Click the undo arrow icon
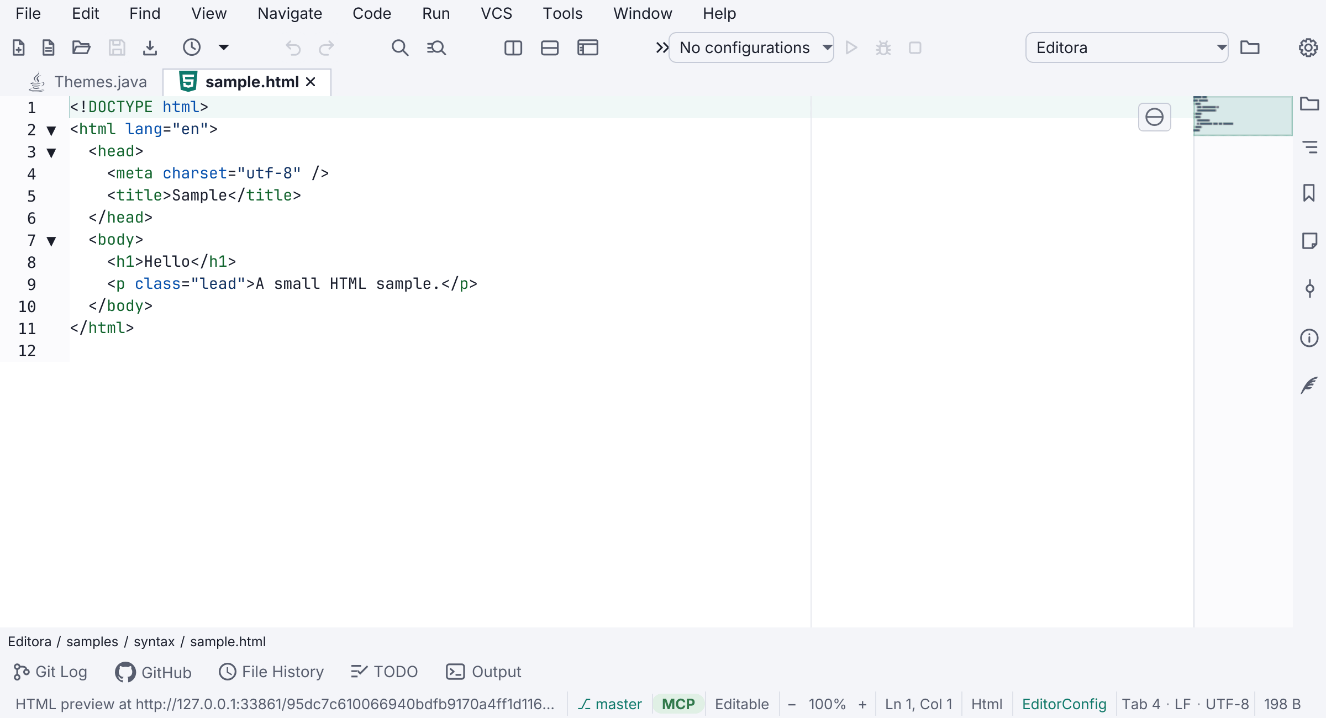The image size is (1326, 718). pos(293,48)
